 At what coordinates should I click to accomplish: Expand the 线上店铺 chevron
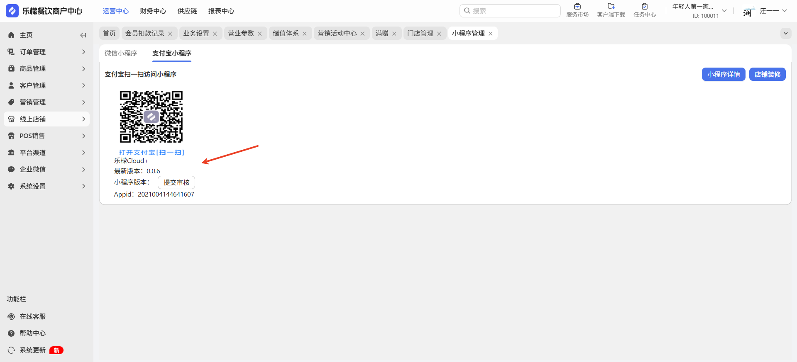[x=83, y=119]
